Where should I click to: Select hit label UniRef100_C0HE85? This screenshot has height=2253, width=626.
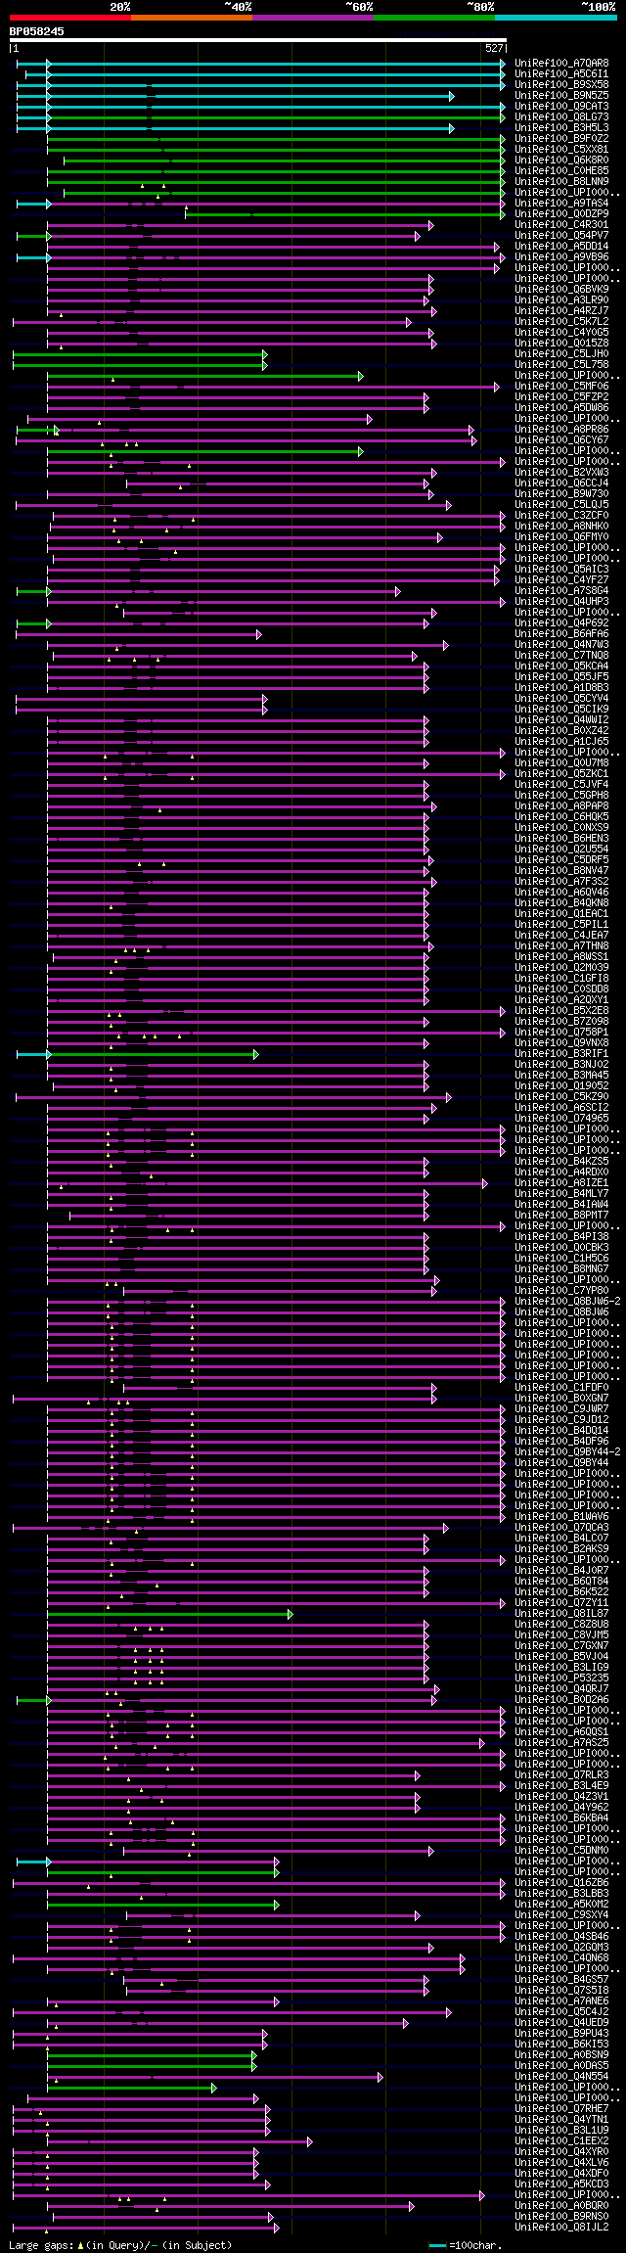pos(561,170)
